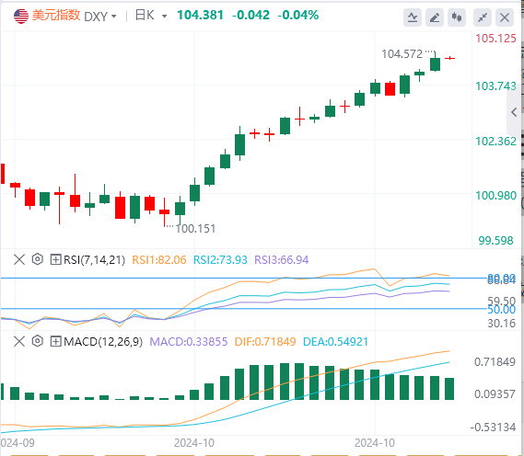This screenshot has height=456, width=524.
Task: Open the indicator line chart tool
Action: [x=413, y=17]
